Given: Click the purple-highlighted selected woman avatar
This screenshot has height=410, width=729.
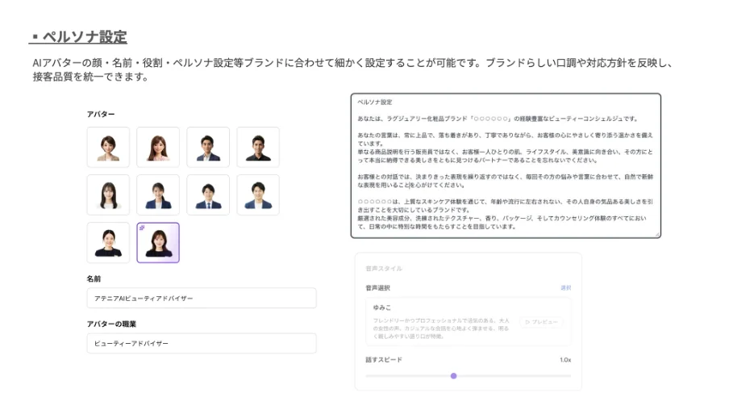Looking at the screenshot, I should click(158, 242).
